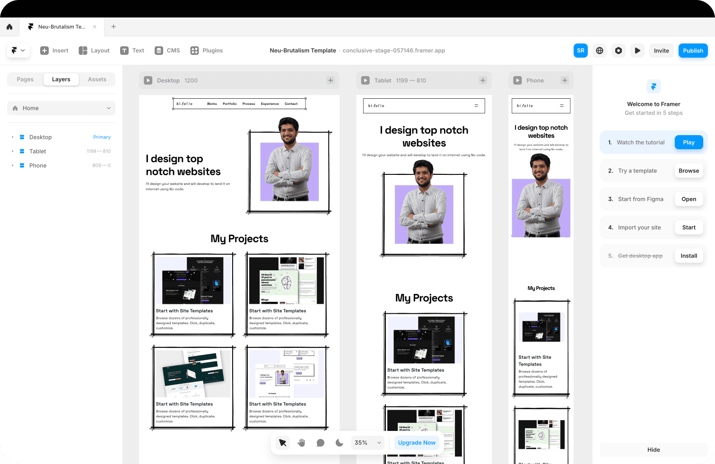Click Experience in desktop nav
The image size is (715, 464).
270,104
